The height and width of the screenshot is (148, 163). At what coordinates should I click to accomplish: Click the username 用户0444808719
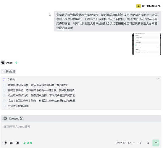[x=151, y=6]
